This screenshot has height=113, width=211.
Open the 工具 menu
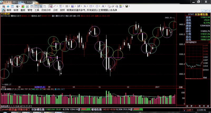(x=37, y=10)
